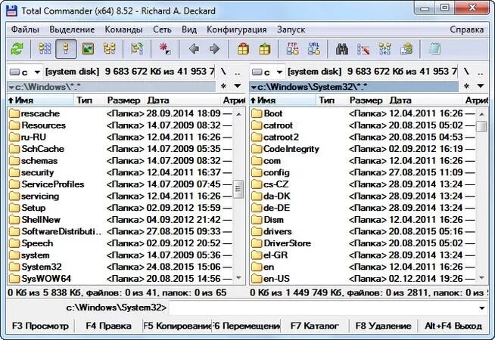
Task: Click left panel scroll down arrow
Action: (238, 278)
